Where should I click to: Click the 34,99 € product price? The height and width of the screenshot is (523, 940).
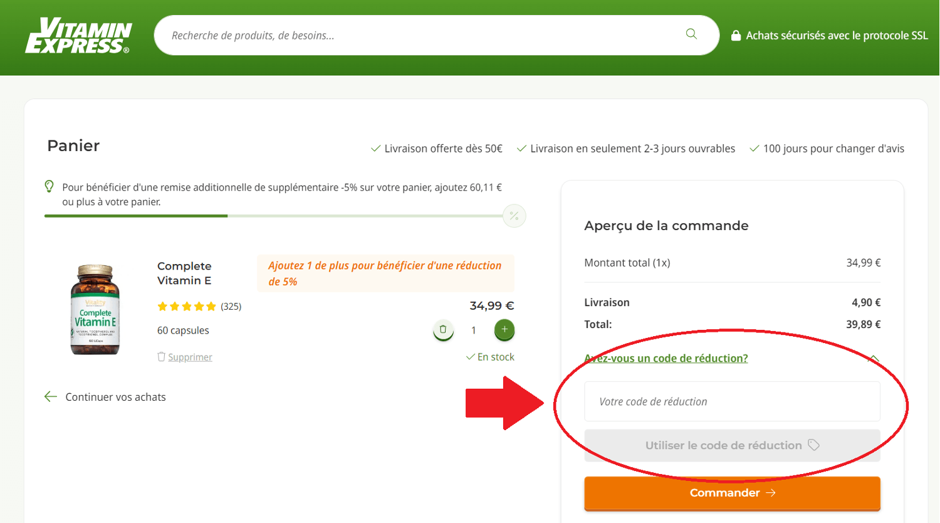492,306
